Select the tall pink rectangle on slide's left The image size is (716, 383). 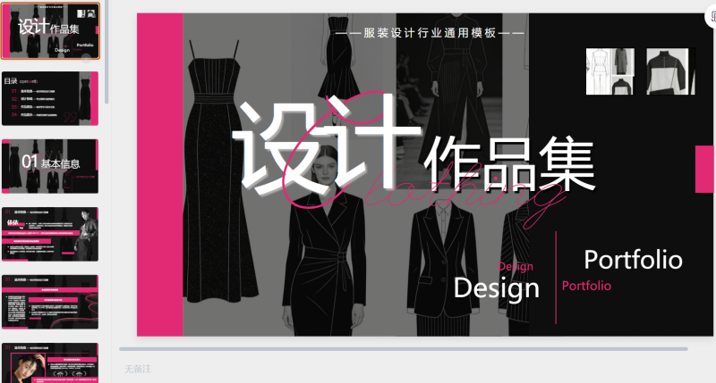pos(160,174)
